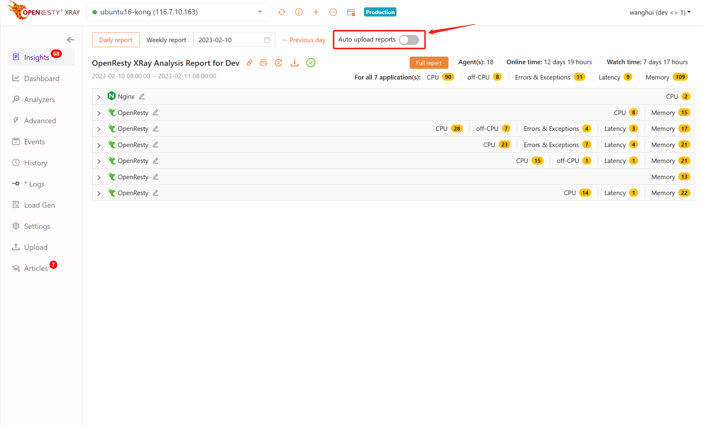This screenshot has width=703, height=426.
Task: Print the analysis report
Action: pyautogui.click(x=263, y=63)
